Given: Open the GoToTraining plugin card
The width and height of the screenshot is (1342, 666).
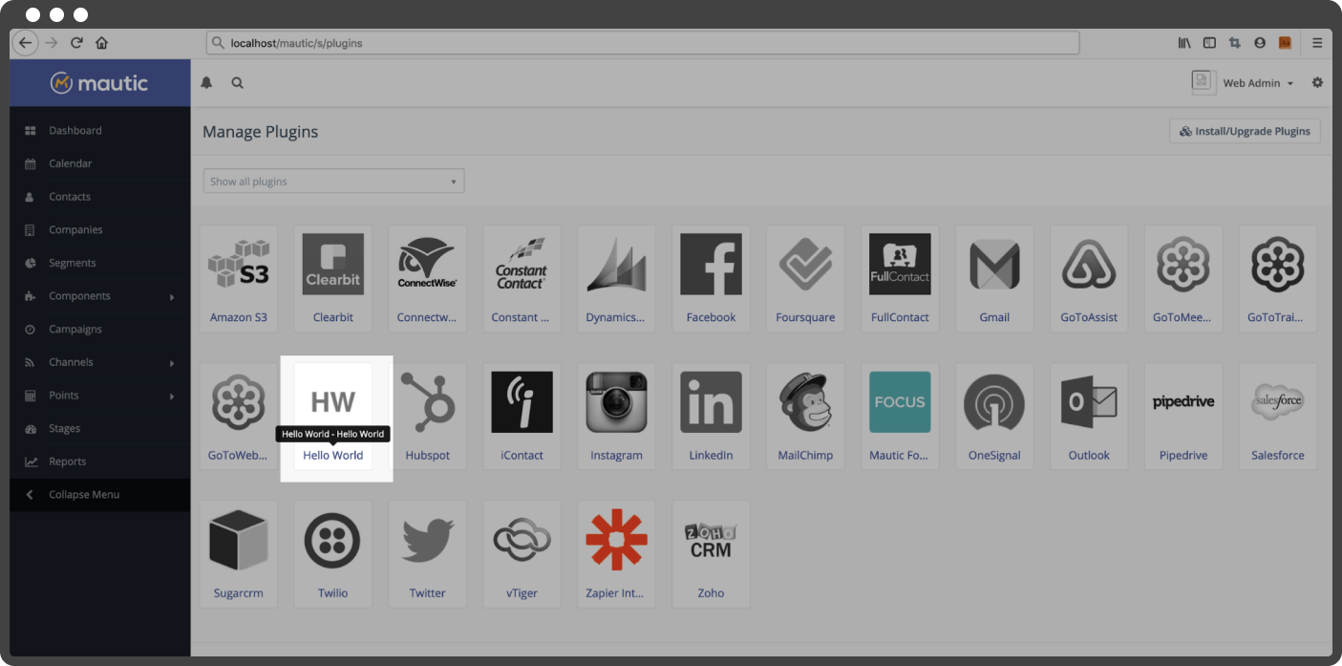Looking at the screenshot, I should (x=1278, y=278).
